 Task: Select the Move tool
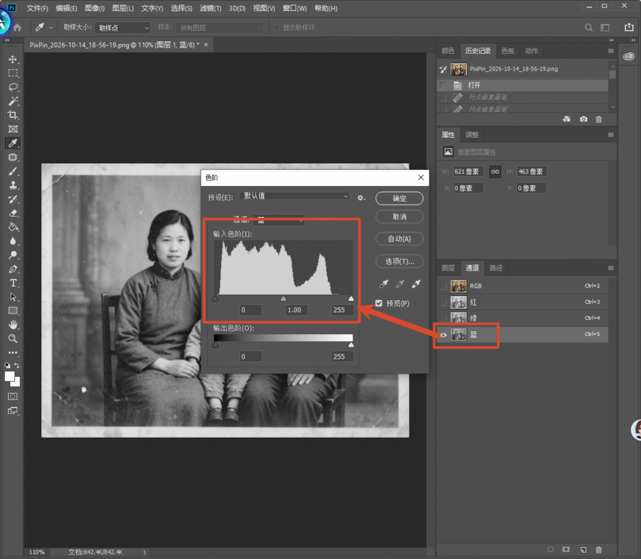(x=13, y=59)
